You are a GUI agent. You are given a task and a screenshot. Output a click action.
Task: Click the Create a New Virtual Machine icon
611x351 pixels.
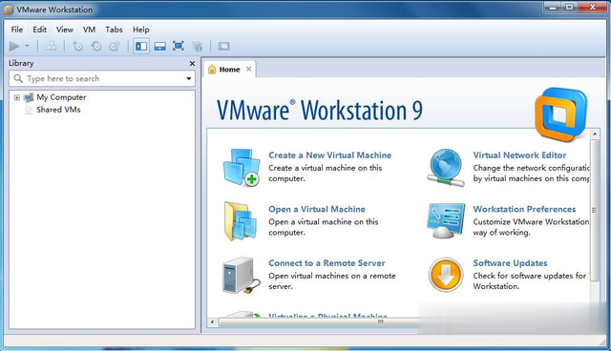(x=242, y=168)
